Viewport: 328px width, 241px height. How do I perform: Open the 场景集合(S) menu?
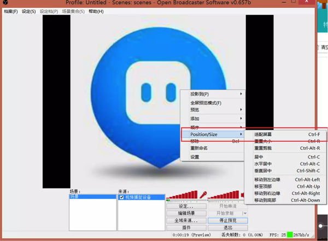(x=73, y=11)
